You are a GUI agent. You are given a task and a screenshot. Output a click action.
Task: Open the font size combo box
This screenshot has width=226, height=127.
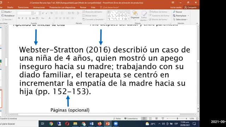point(37,13)
